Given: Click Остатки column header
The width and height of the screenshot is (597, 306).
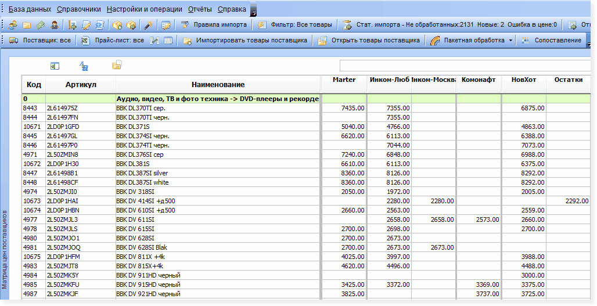Looking at the screenshot, I should coord(569,80).
